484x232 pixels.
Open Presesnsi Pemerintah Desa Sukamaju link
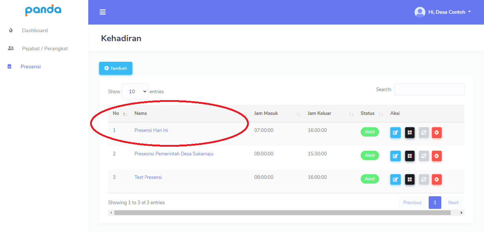(x=174, y=154)
